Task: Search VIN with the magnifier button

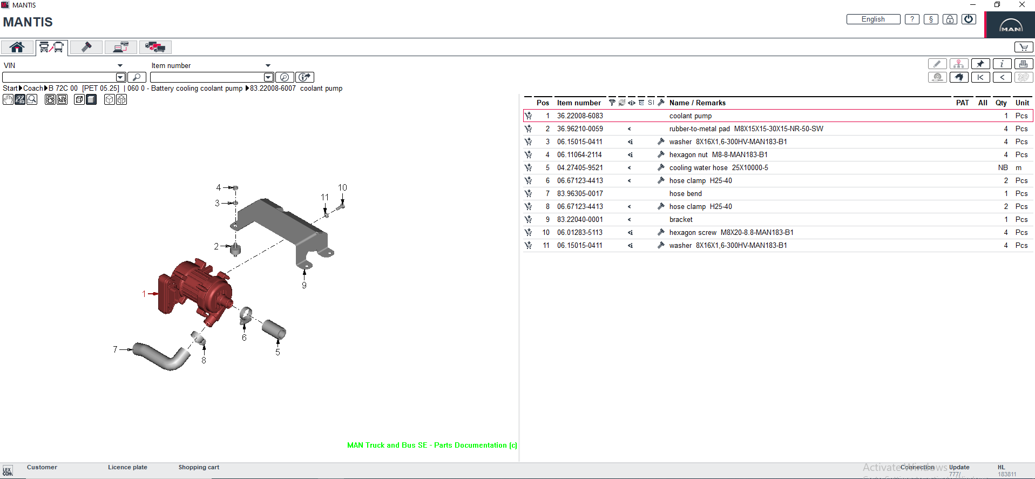Action: point(137,77)
